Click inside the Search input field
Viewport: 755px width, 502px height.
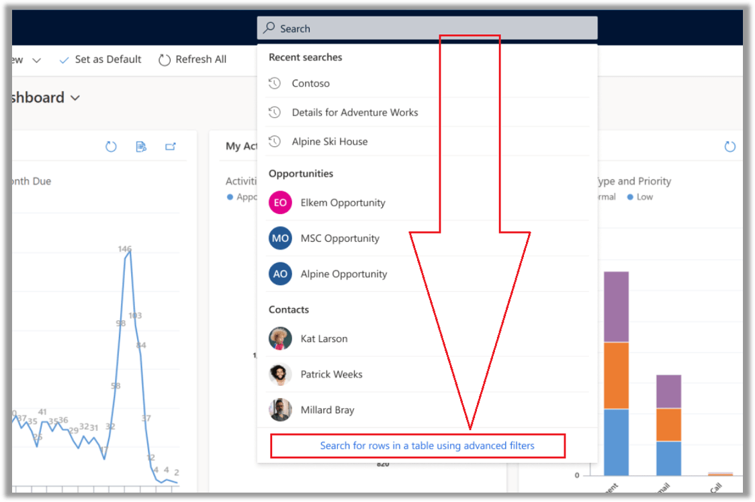tap(427, 28)
